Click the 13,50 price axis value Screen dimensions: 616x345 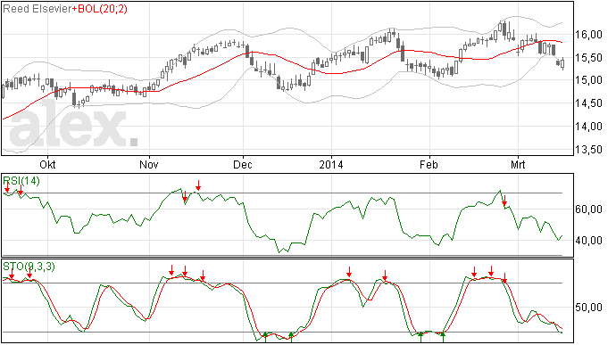(x=588, y=150)
